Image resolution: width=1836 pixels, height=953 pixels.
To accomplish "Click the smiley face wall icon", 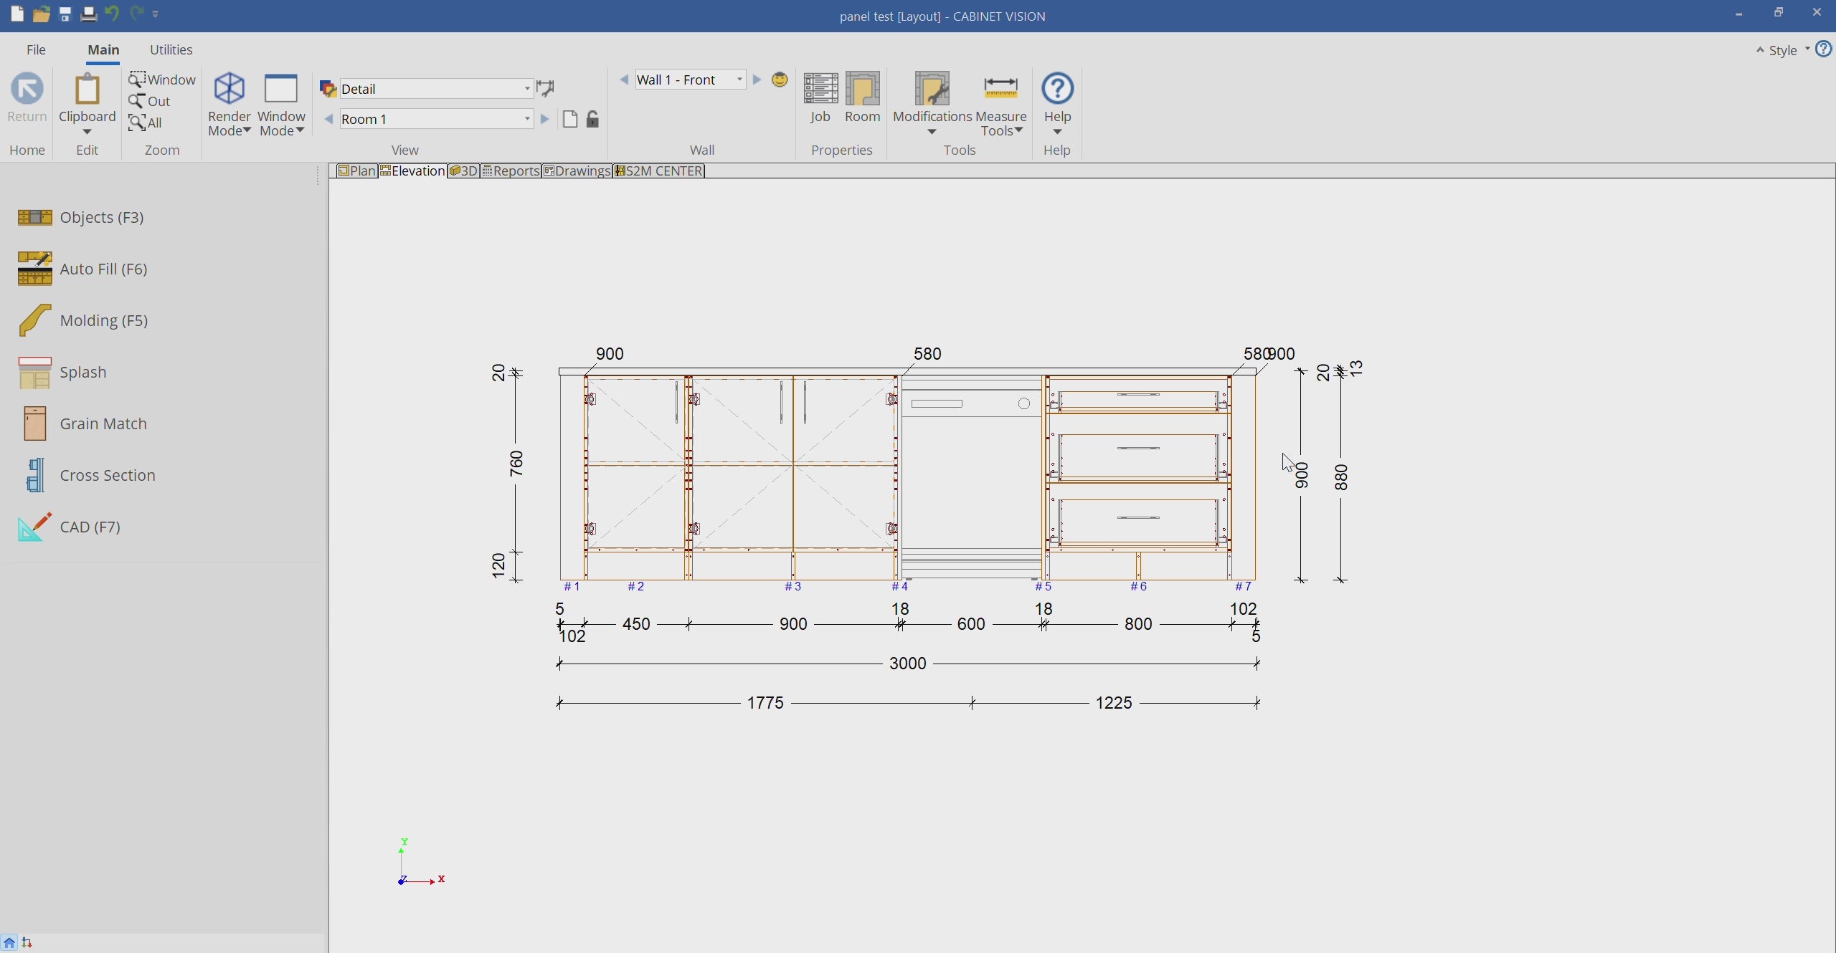I will pyautogui.click(x=780, y=80).
